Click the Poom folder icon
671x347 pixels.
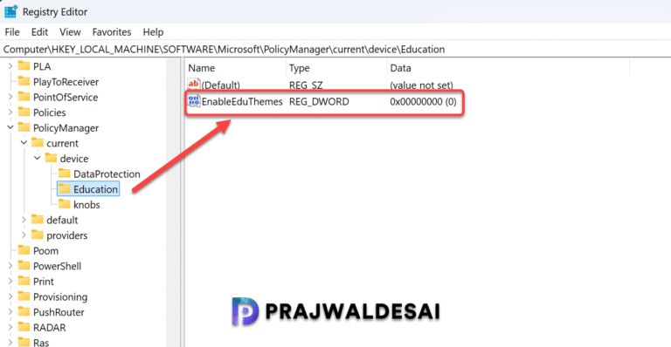tap(24, 250)
